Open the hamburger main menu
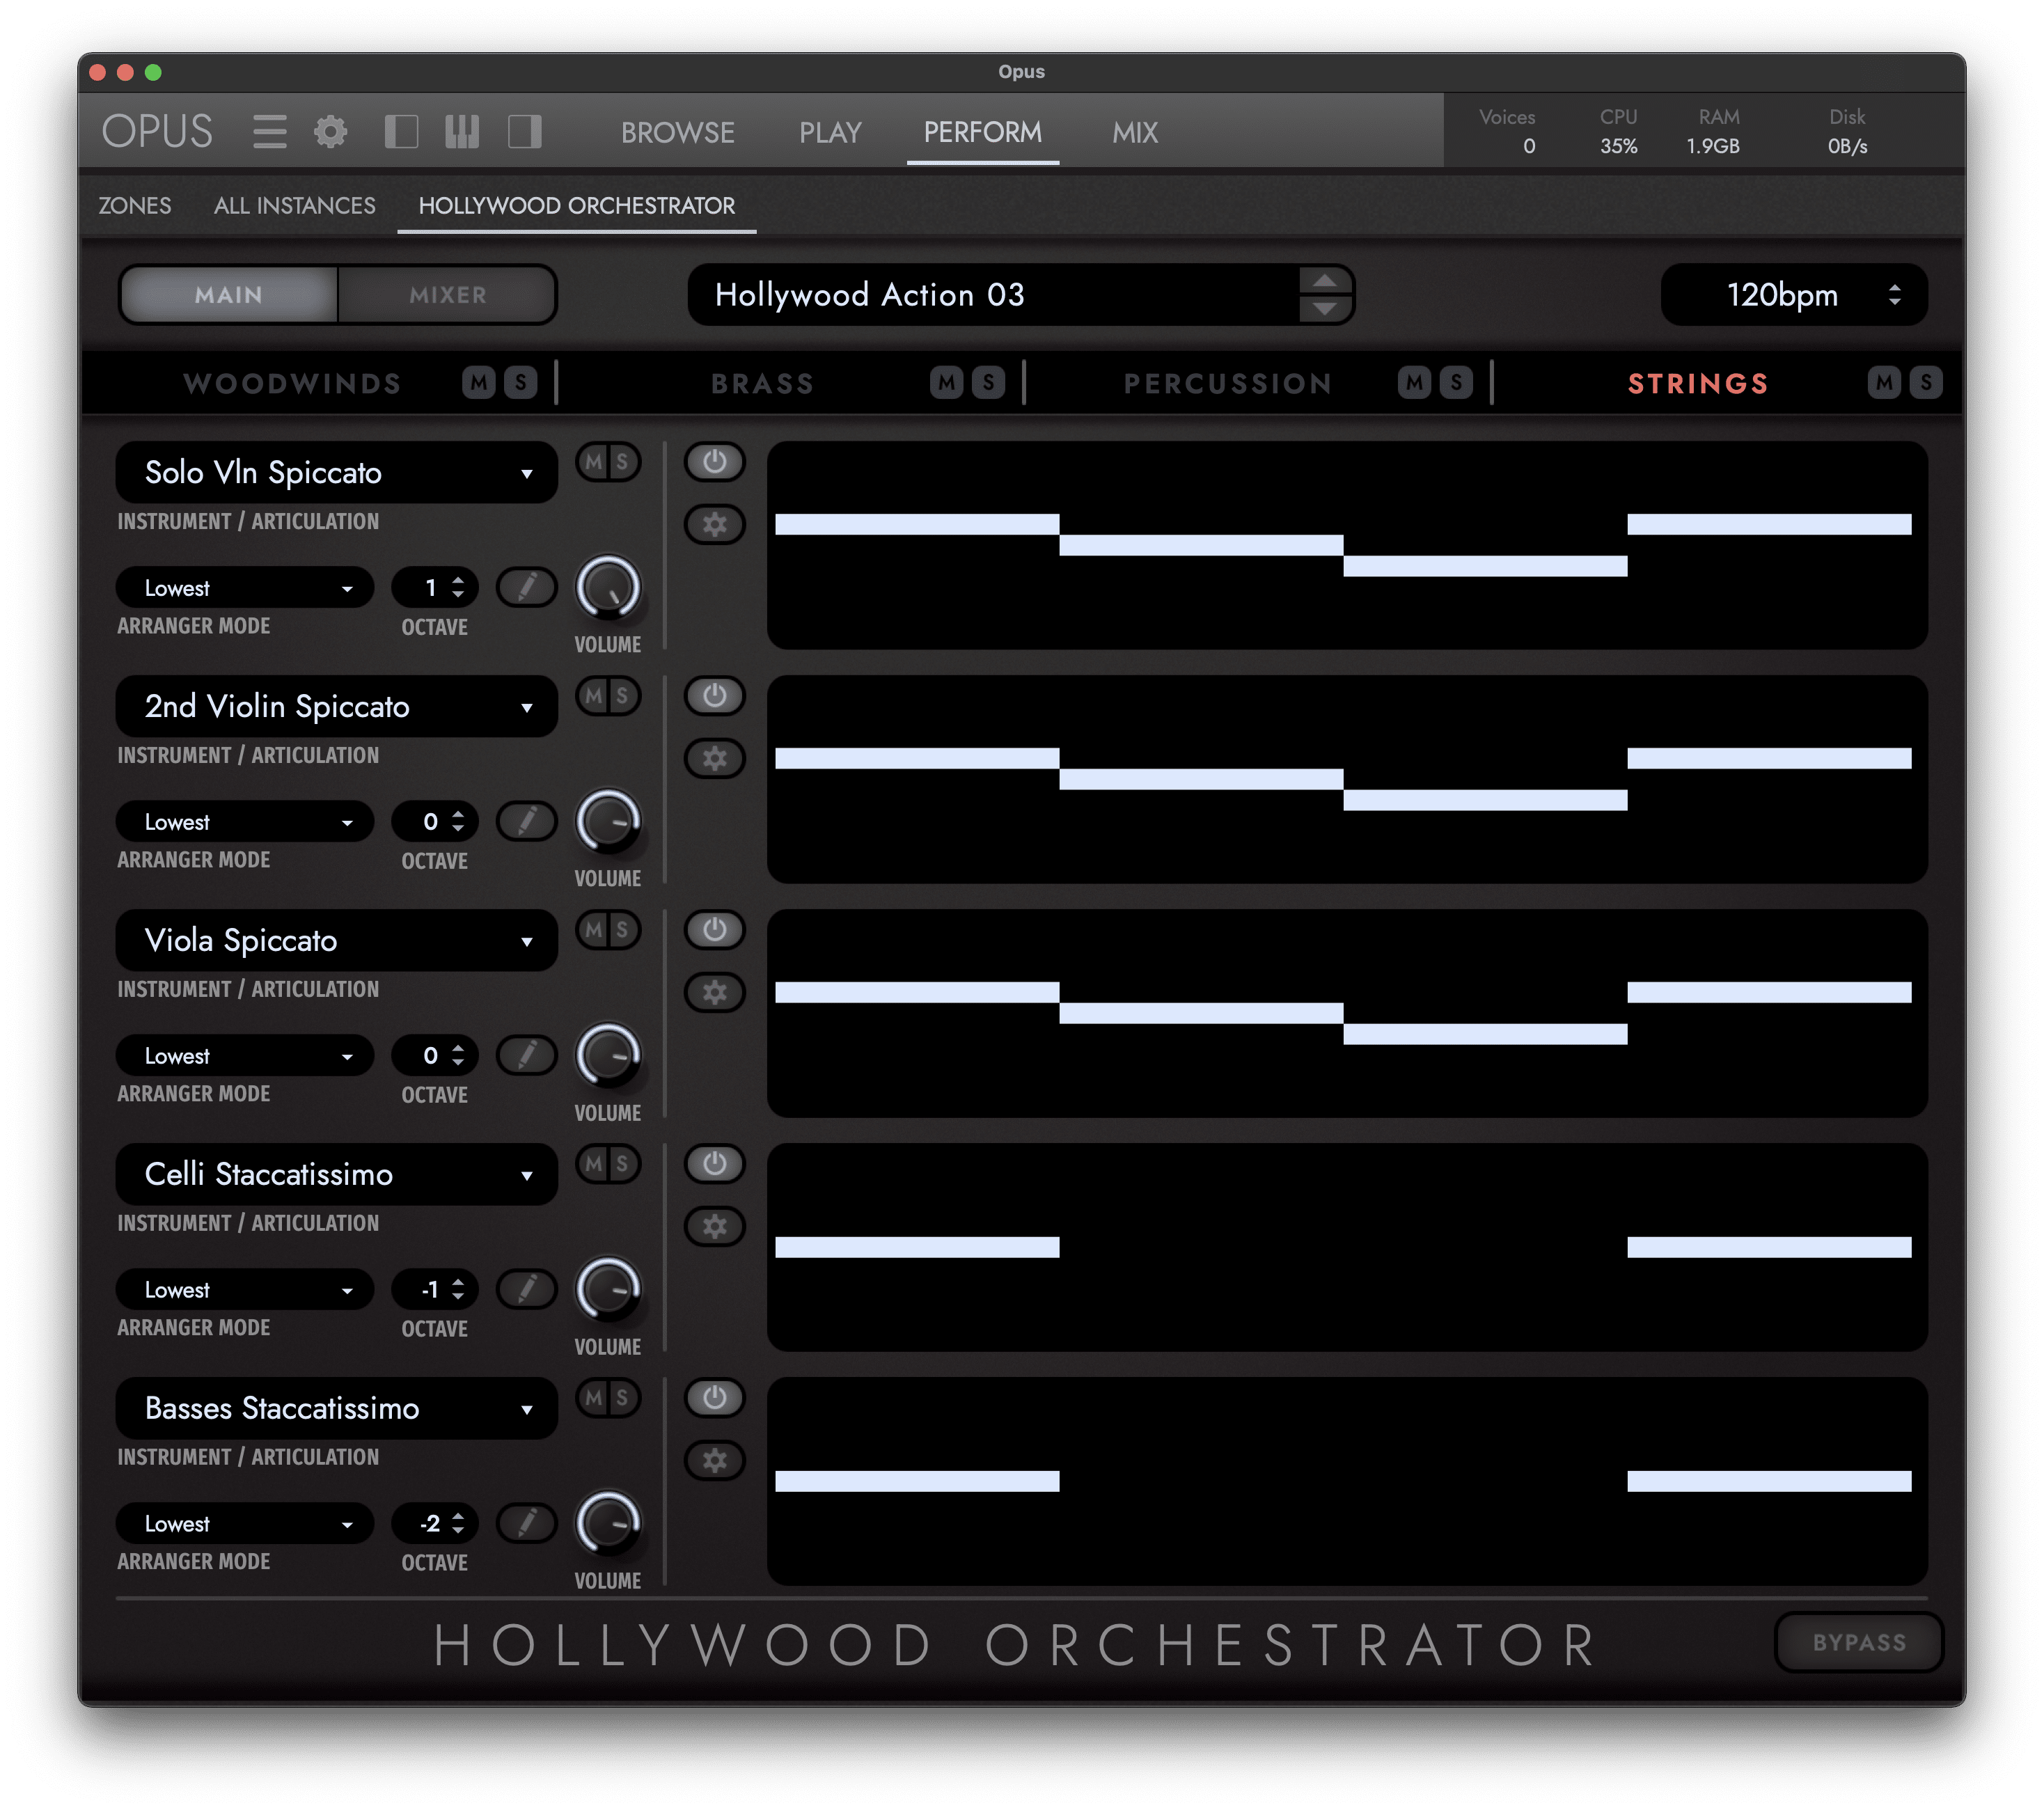This screenshot has height=1810, width=2044. pos(269,132)
